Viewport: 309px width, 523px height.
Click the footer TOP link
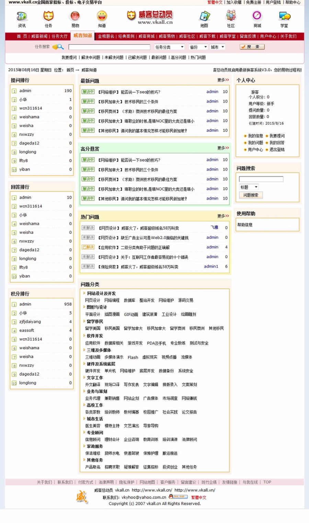pos(267,482)
